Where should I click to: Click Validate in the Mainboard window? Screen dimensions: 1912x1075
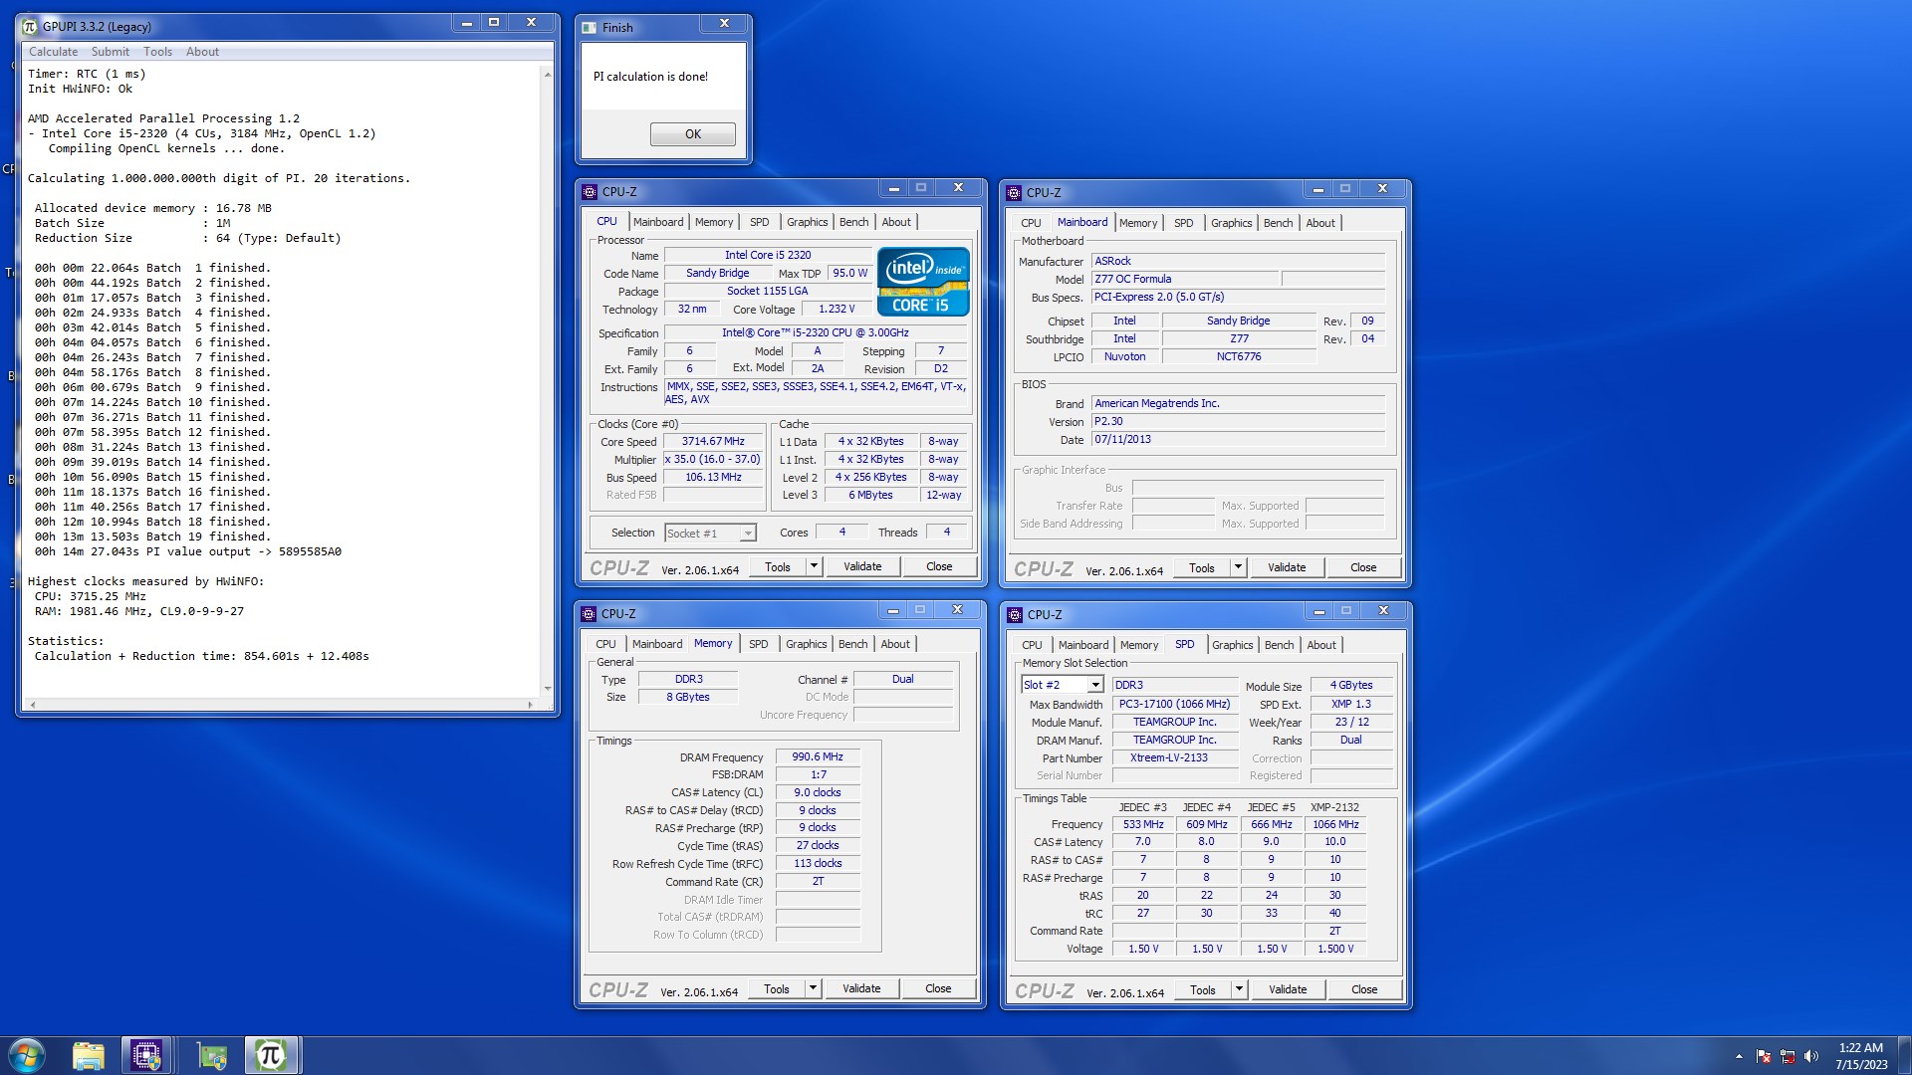click(1287, 567)
